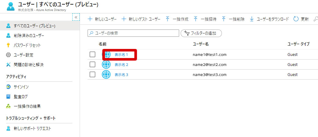Go to パスワード リセット menu item
The height and width of the screenshot is (137, 318).
tap(27, 45)
